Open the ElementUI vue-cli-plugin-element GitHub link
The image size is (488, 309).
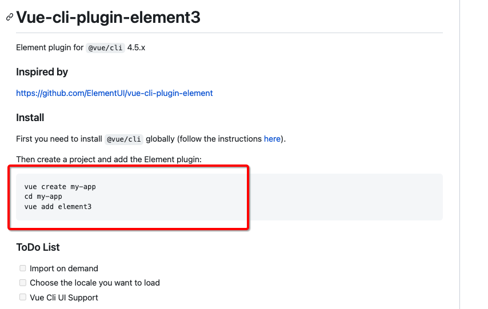[x=114, y=93]
